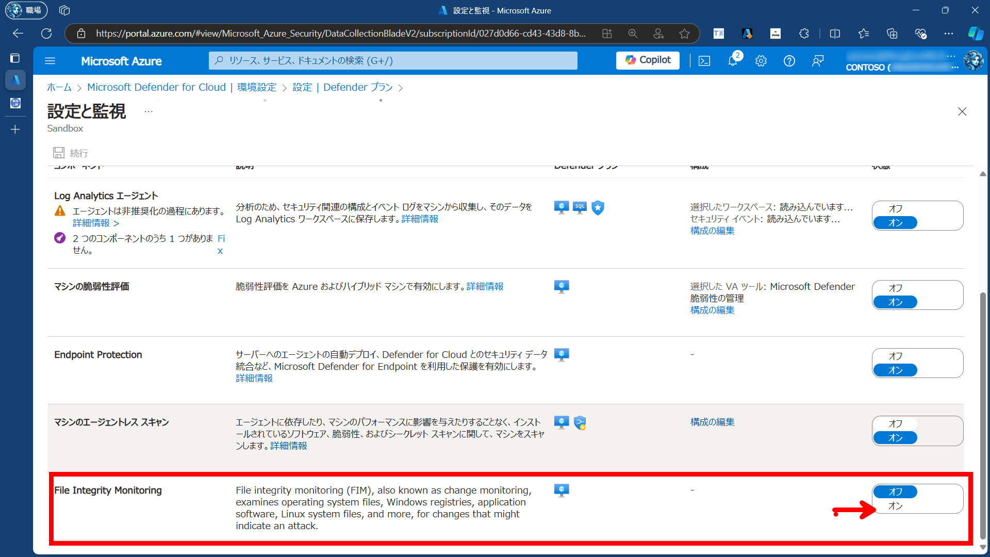Open browser settings and more ellipsis

tap(949, 34)
